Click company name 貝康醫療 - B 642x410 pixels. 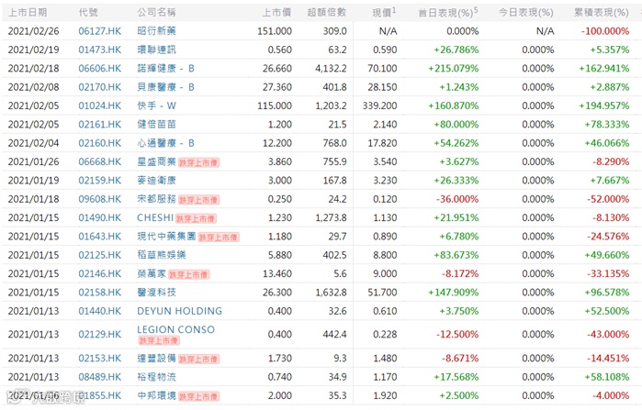click(166, 87)
